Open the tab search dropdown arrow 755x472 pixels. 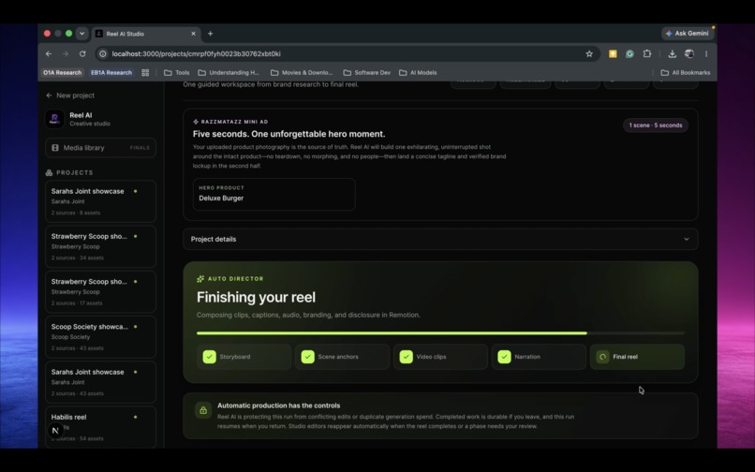(x=81, y=34)
